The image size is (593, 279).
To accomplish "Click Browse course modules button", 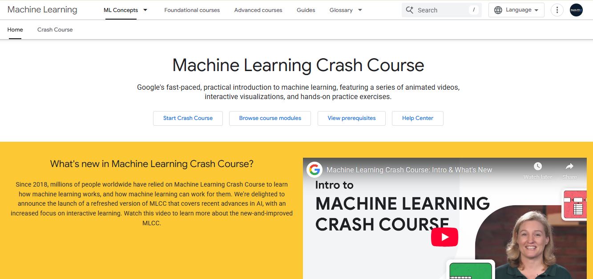I will click(270, 118).
